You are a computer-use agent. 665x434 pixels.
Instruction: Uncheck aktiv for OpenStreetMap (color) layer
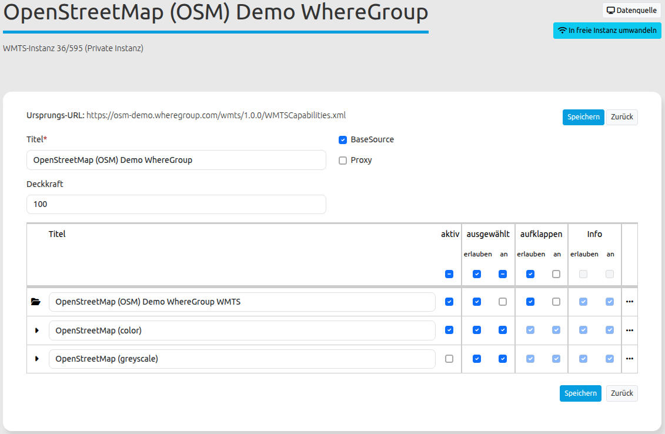(x=449, y=330)
